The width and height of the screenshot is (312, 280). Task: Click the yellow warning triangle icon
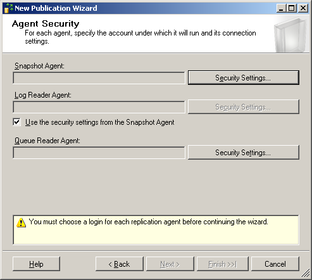(21, 222)
